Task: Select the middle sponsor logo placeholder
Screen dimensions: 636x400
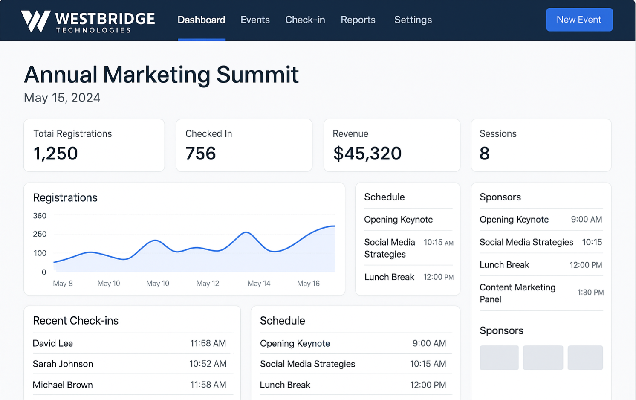Action: 543,357
